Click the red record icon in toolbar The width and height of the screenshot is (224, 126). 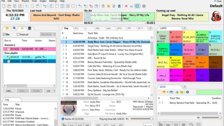(126, 6)
